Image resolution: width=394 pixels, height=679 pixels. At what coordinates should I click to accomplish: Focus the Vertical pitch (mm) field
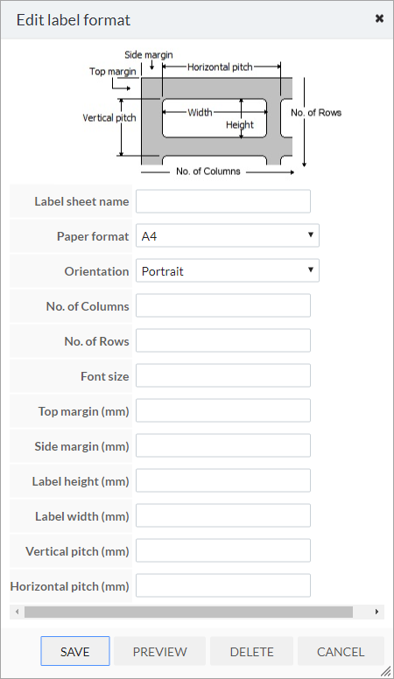pos(223,551)
